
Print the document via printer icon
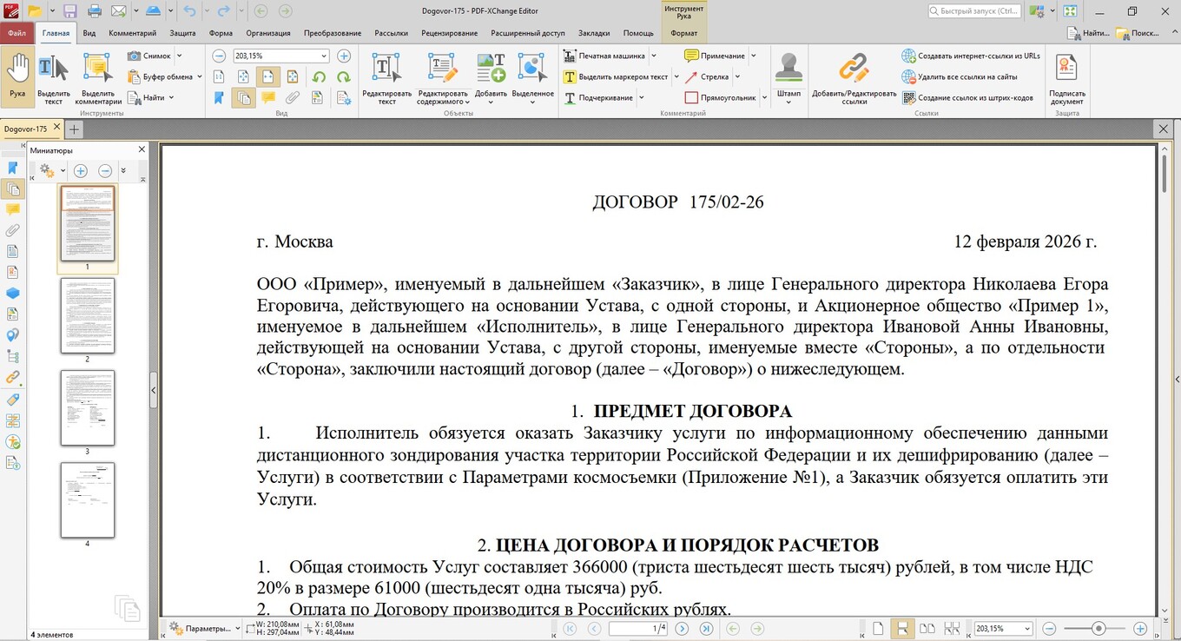[x=95, y=11]
